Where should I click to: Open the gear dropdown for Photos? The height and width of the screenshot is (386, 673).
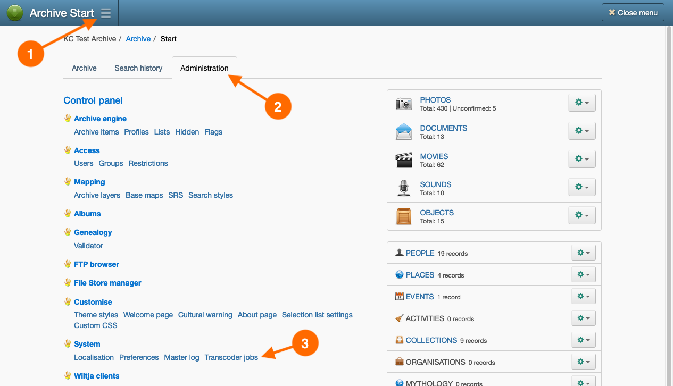click(x=581, y=103)
